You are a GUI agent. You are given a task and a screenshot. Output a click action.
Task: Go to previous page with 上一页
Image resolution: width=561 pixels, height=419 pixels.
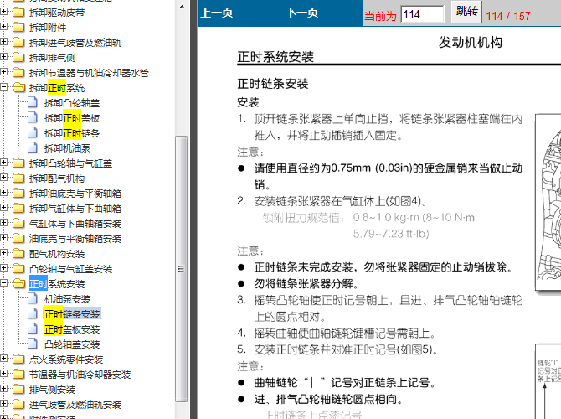217,13
